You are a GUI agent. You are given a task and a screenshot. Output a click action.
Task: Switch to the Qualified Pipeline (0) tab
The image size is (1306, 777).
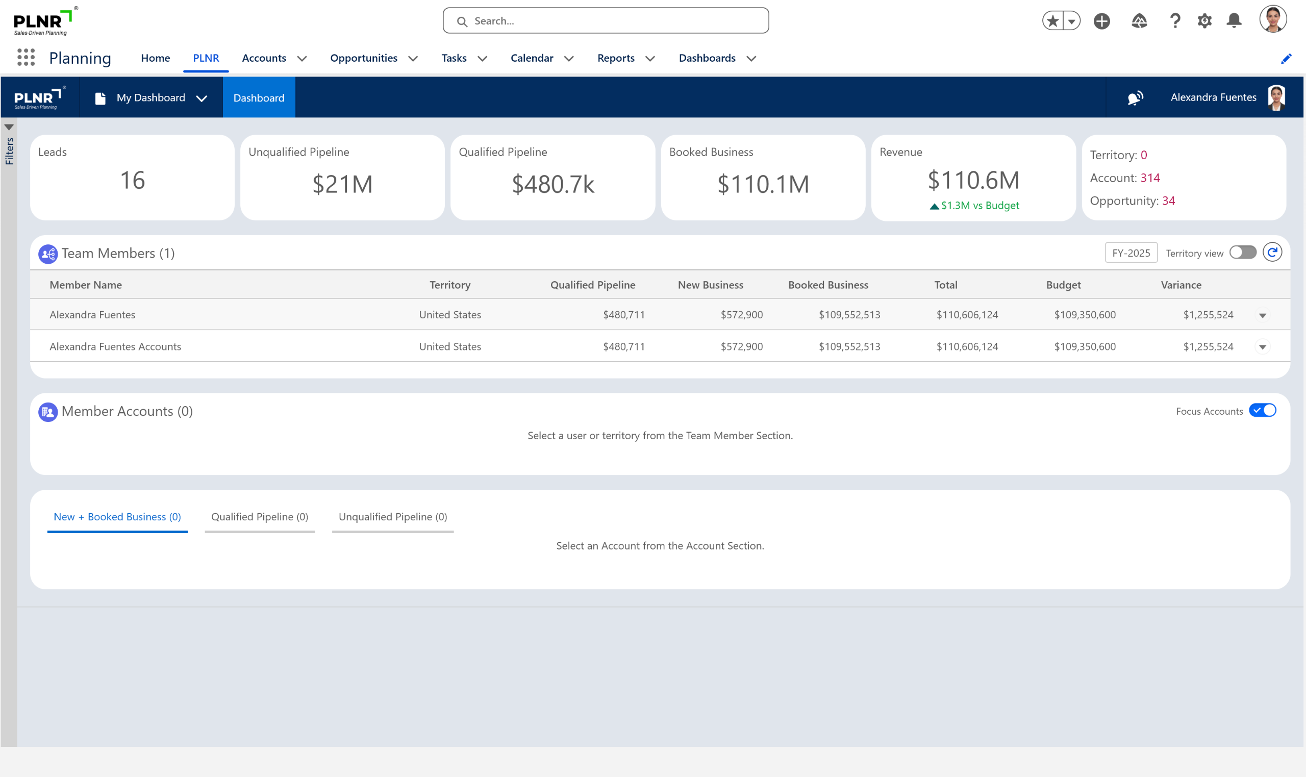click(x=260, y=517)
